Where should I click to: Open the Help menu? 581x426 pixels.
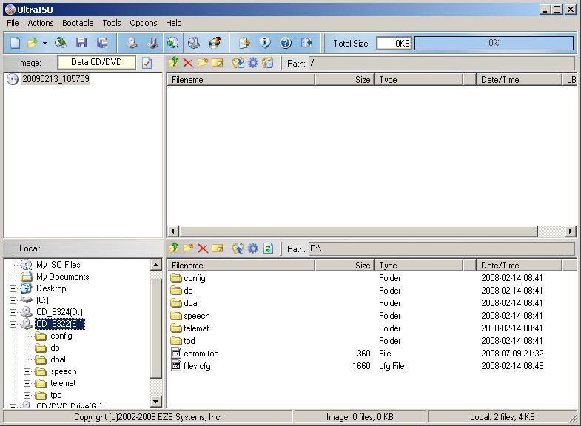(173, 23)
